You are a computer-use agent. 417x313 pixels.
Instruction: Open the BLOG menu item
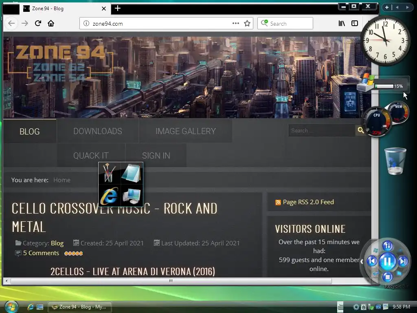point(29,131)
